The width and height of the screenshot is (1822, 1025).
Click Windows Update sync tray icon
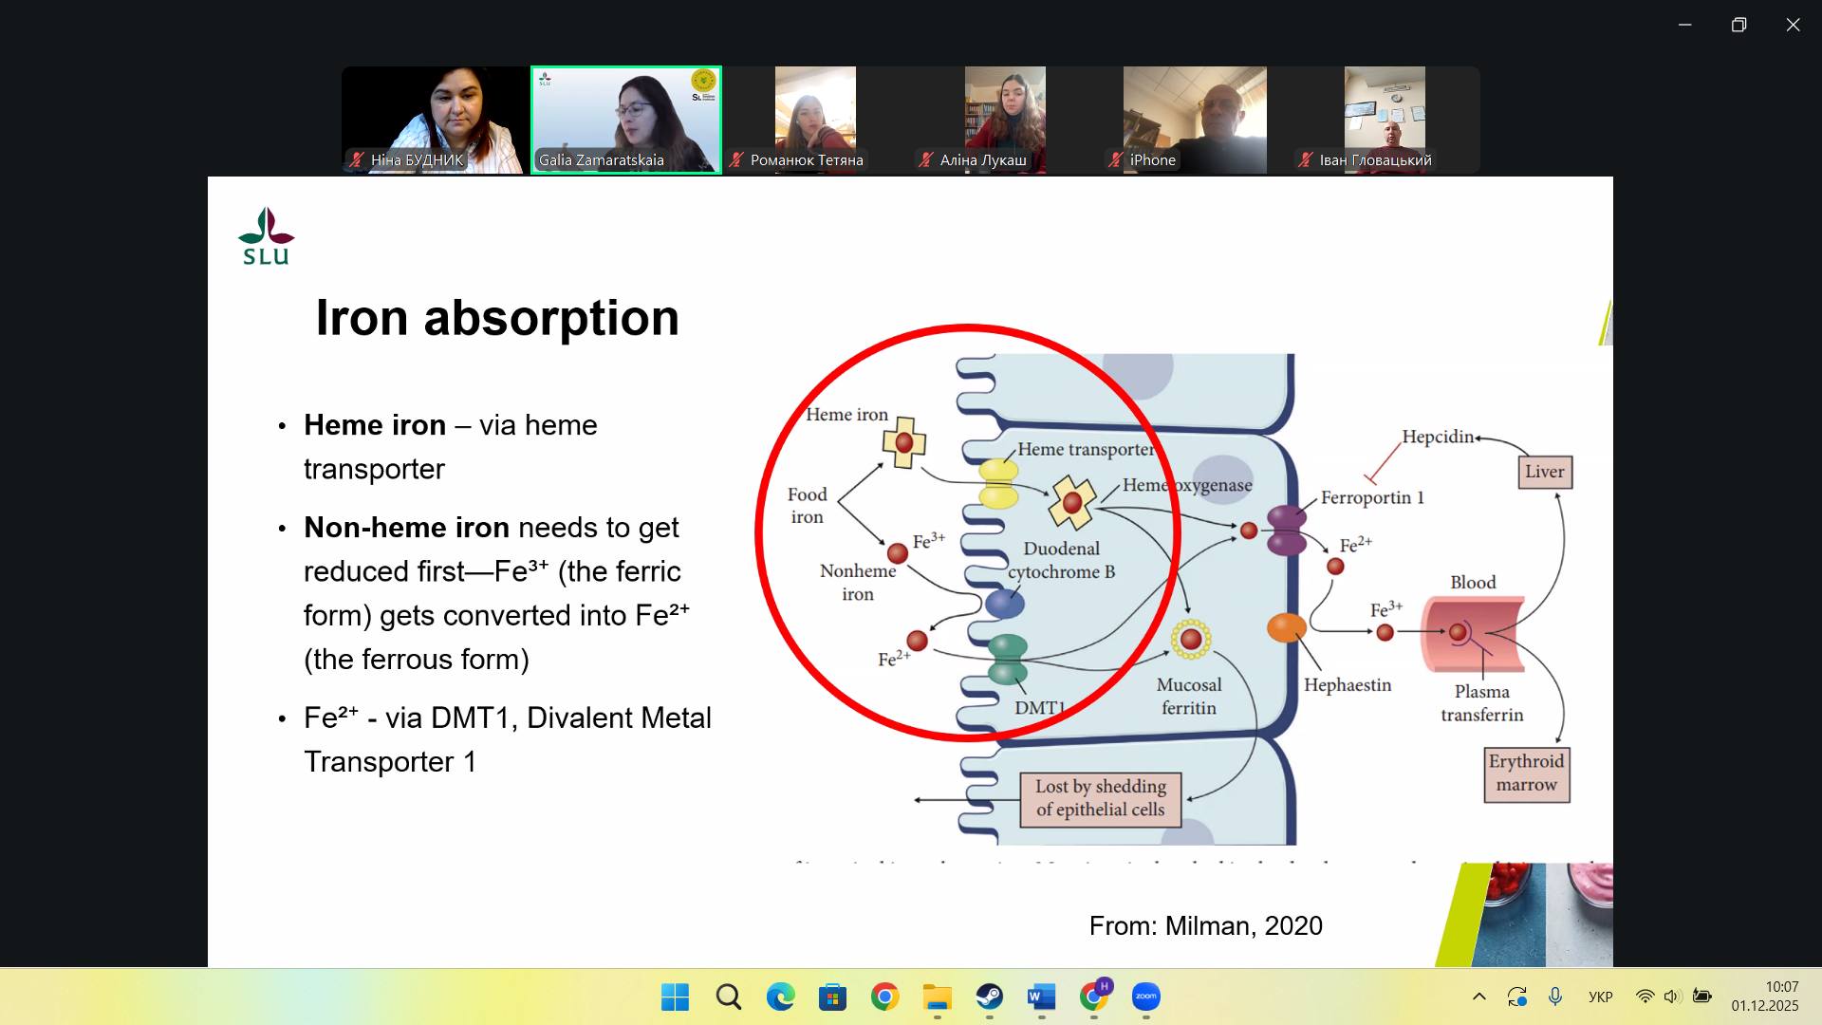coord(1516,997)
